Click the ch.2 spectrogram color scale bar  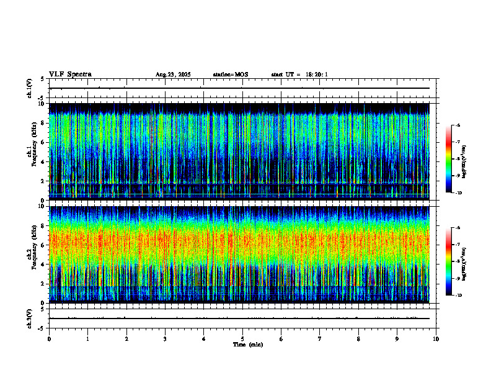[448, 261]
